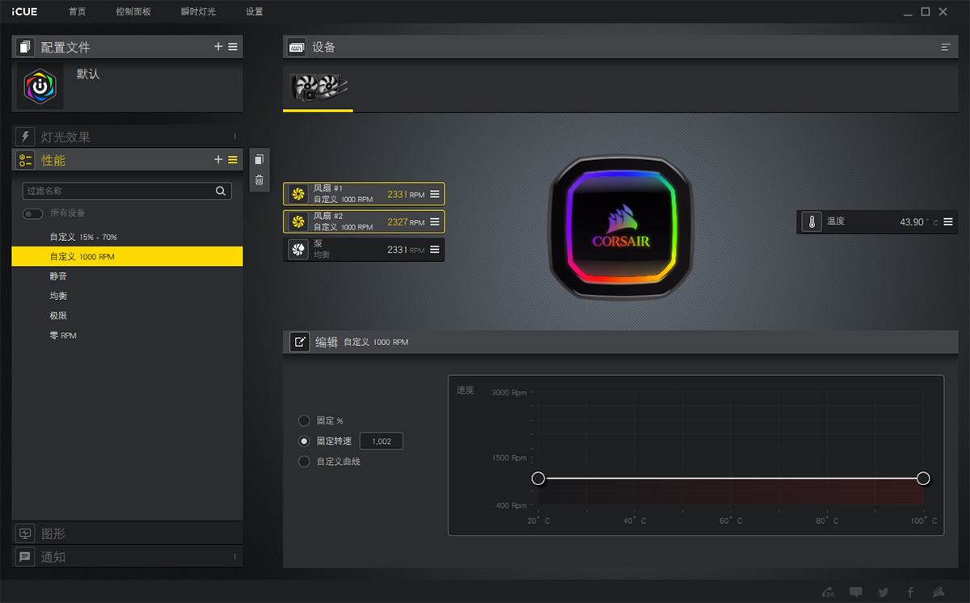Click the left curve point at 20°C
This screenshot has height=603, width=970.
tap(538, 479)
